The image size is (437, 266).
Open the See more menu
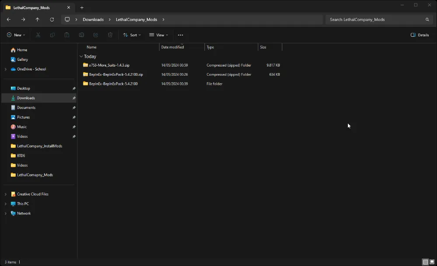coord(180,35)
